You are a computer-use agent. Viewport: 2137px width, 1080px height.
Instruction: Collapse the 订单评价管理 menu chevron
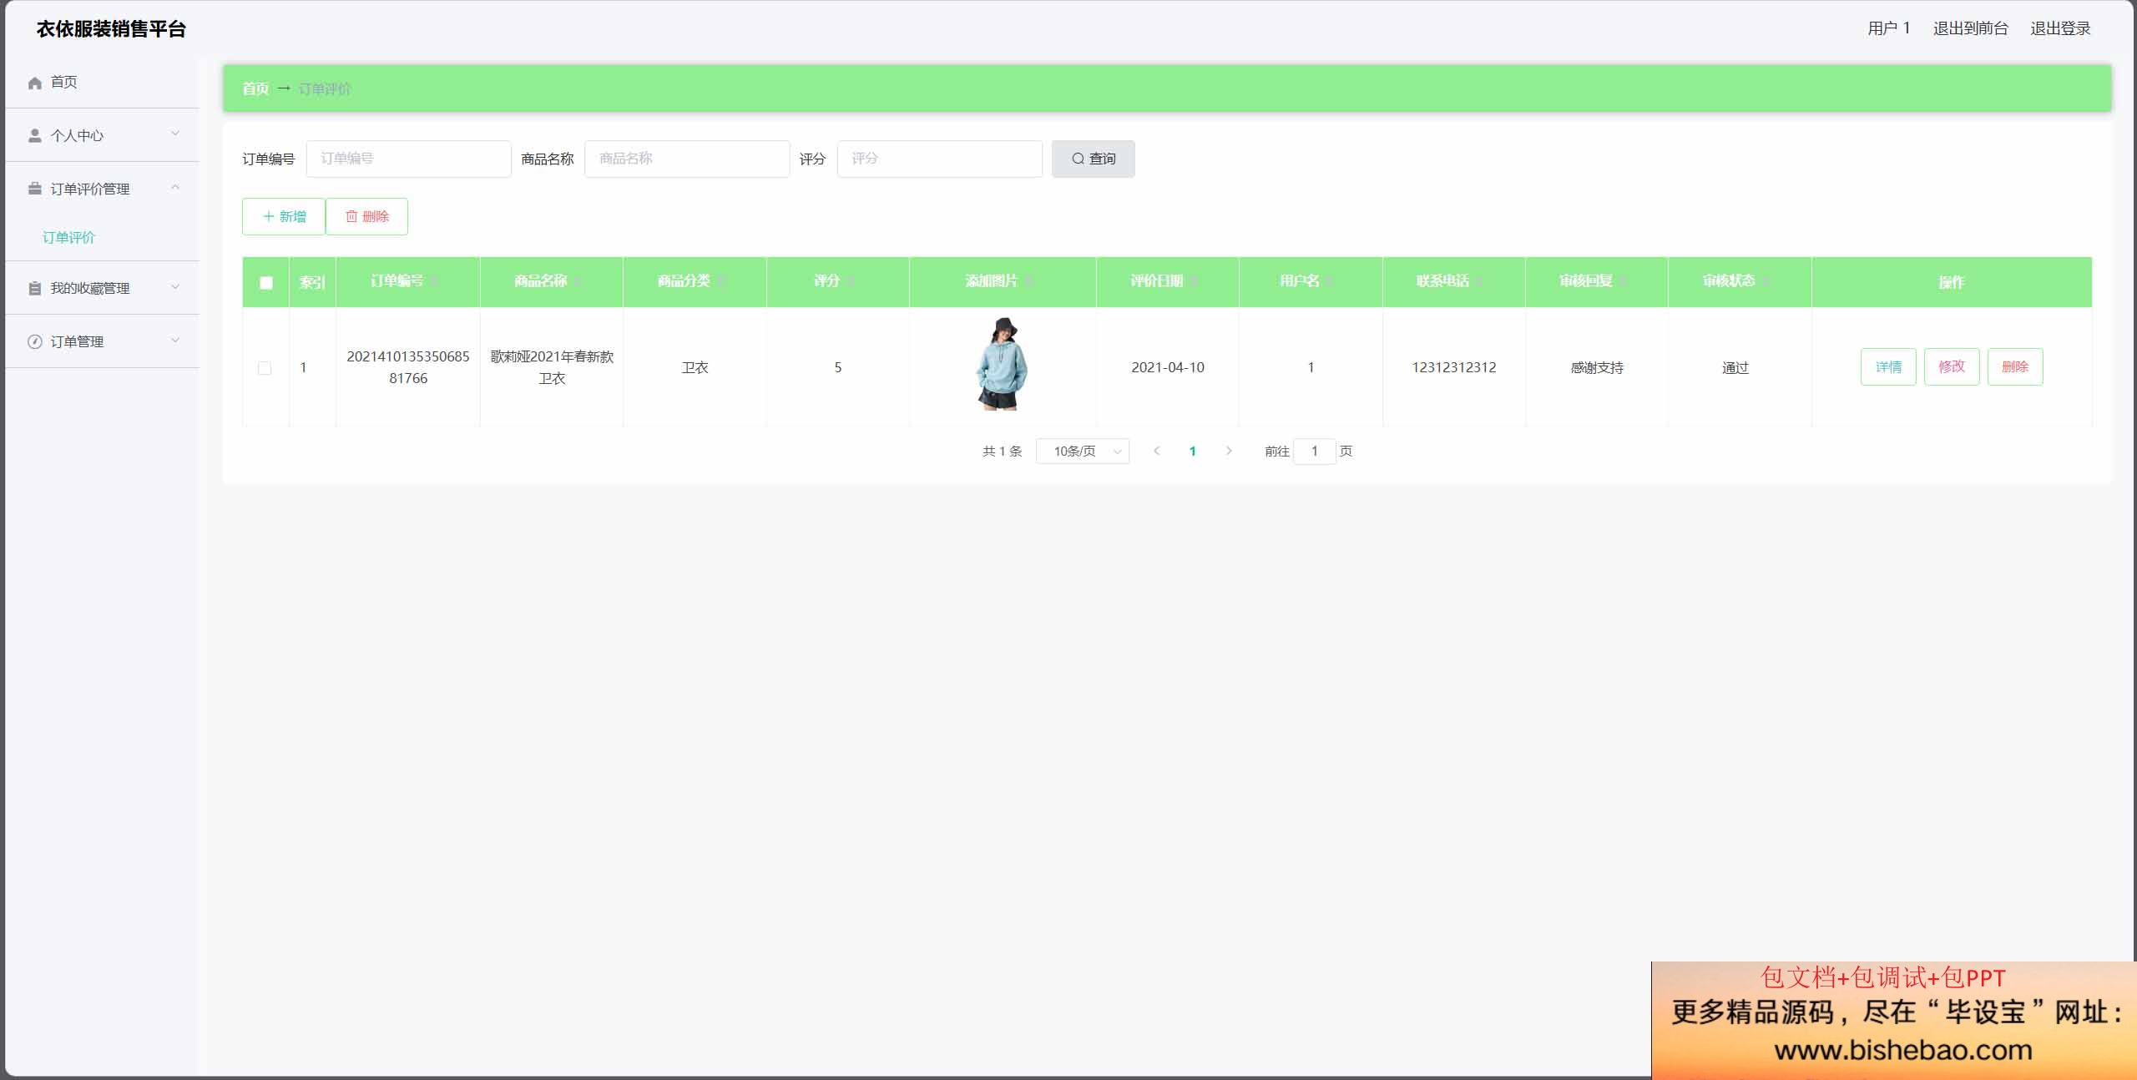coord(175,187)
